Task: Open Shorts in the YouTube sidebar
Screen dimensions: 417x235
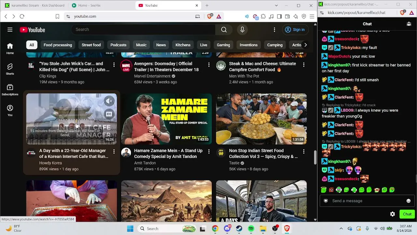Action: [10, 69]
